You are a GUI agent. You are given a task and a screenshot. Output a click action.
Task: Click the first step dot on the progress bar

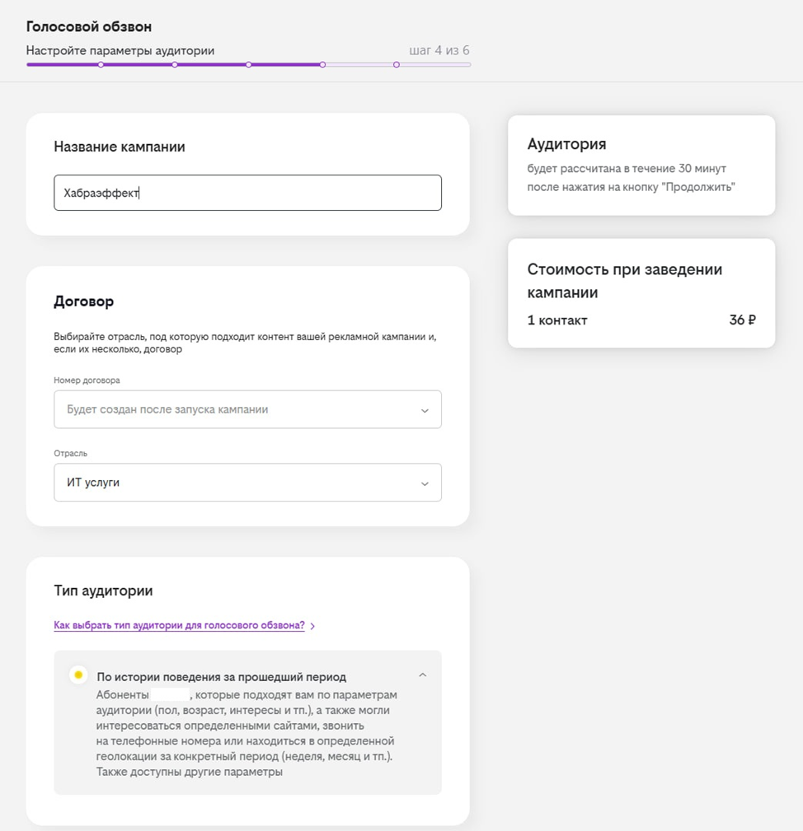pos(101,64)
